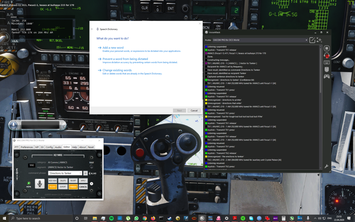Screen dimensions: 355x222
Task: Open the command phrase dropdown showing Directions to Tanker
Action: 81,173
